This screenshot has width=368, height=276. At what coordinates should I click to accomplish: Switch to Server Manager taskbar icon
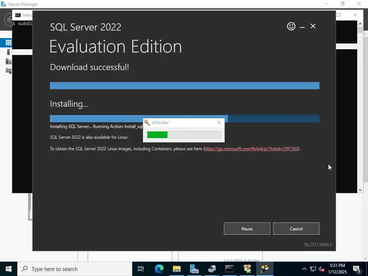point(194,269)
